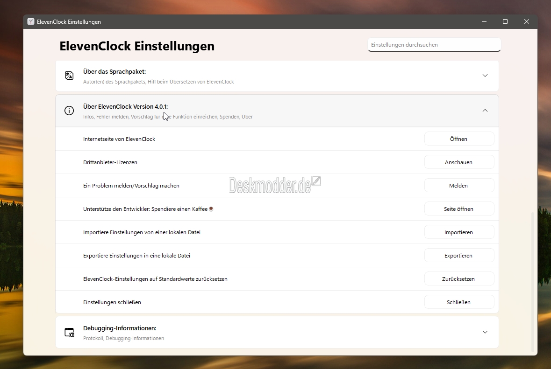Minimize the ElevenClock Einstellungen window
Image resolution: width=551 pixels, height=369 pixels.
click(484, 22)
